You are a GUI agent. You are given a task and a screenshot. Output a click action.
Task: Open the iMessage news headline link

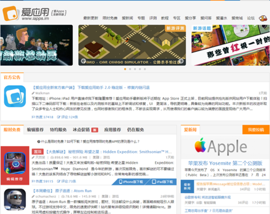[x=231, y=184]
